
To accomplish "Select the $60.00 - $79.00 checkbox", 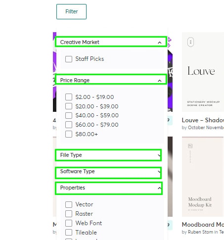I will (69, 125).
